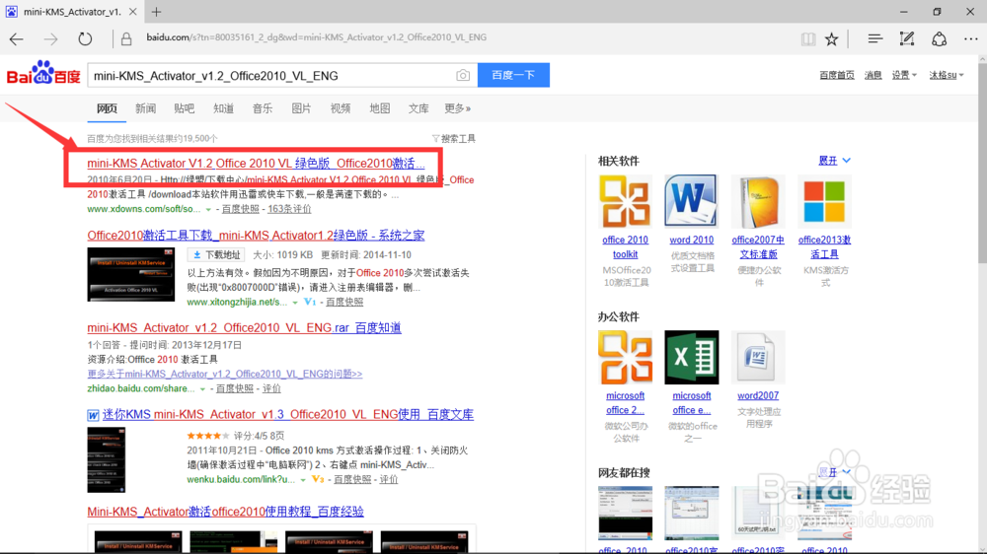Viewport: 987px width, 554px height.
Task: Open the microsoft office e... Excel icon
Action: tap(691, 357)
